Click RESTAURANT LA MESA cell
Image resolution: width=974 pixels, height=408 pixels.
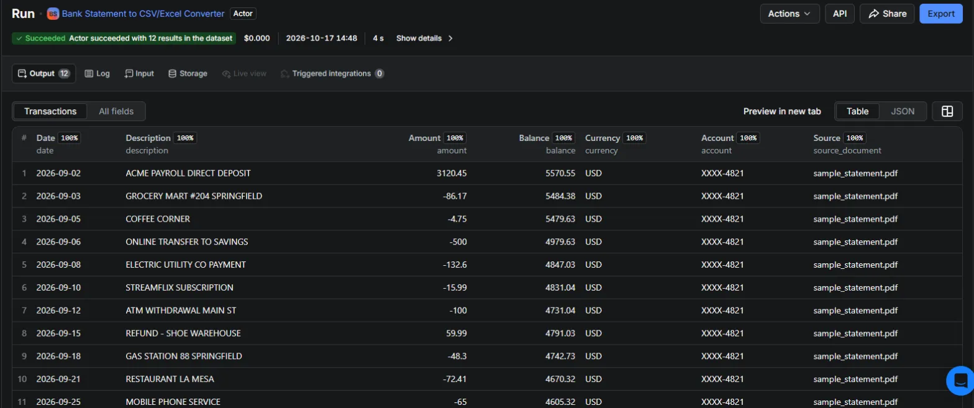point(170,379)
